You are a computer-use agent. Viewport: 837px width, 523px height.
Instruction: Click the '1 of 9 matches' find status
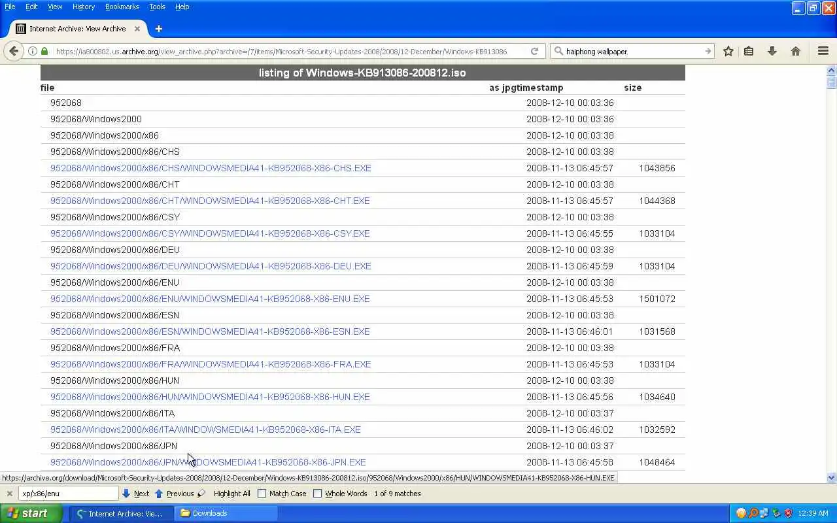pos(398,494)
